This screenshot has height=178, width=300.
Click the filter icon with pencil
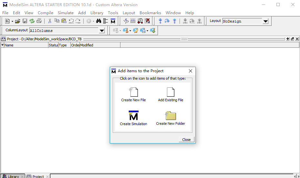135,30
